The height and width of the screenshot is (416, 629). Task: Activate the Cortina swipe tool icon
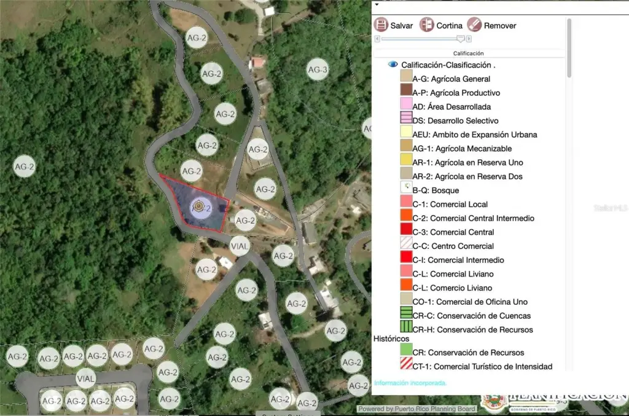tap(427, 25)
